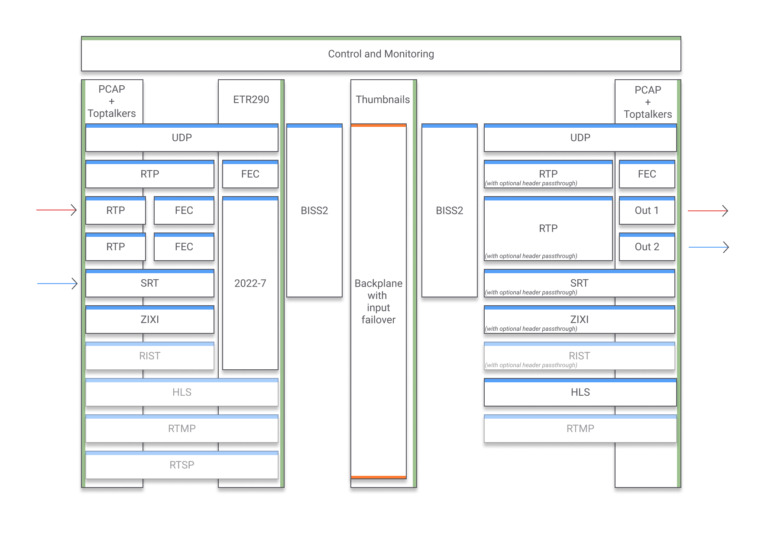Click the blue input arrow beside the input SRT block
Image resolution: width=771 pixels, height=536 pixels.
click(57, 284)
